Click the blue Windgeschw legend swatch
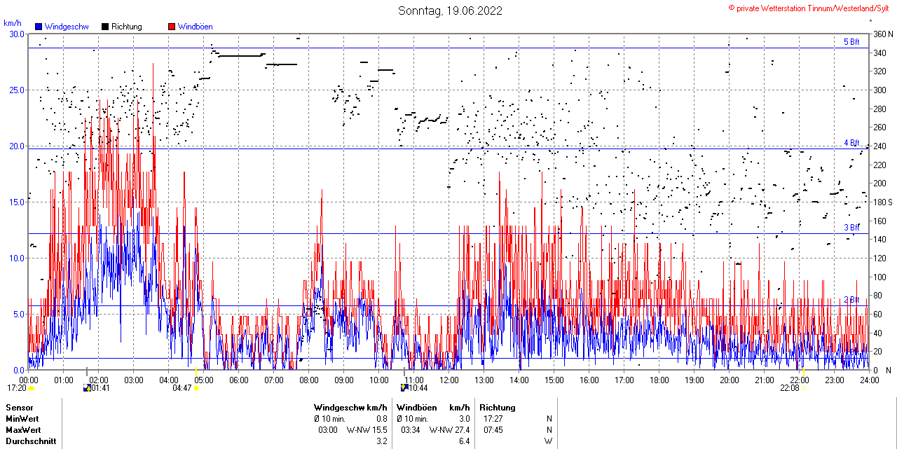Screen dimensions: 897x449 39,27
